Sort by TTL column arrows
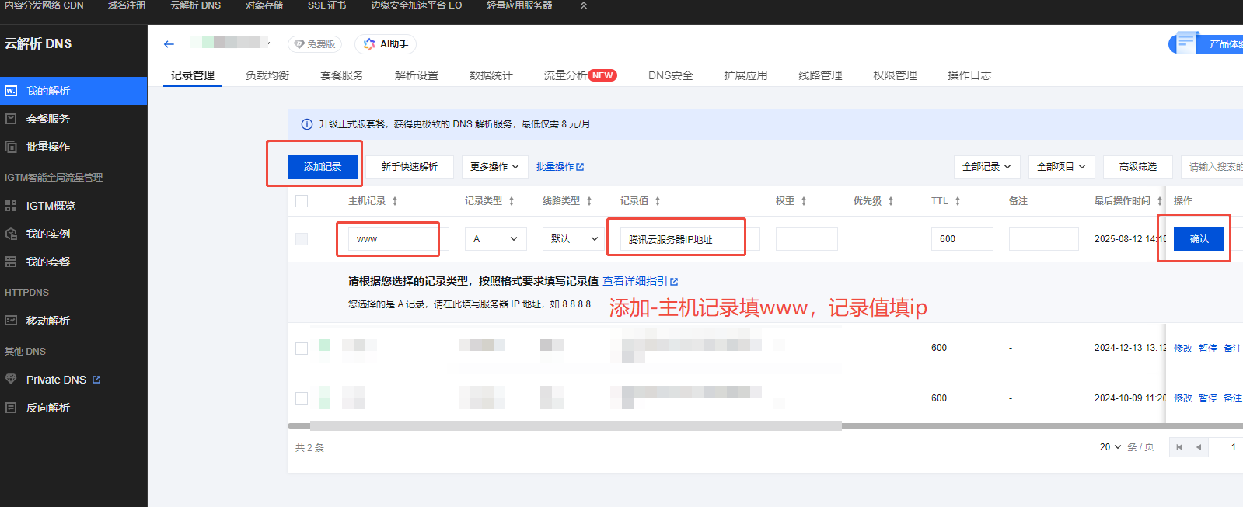This screenshot has height=507, width=1243. click(x=958, y=201)
